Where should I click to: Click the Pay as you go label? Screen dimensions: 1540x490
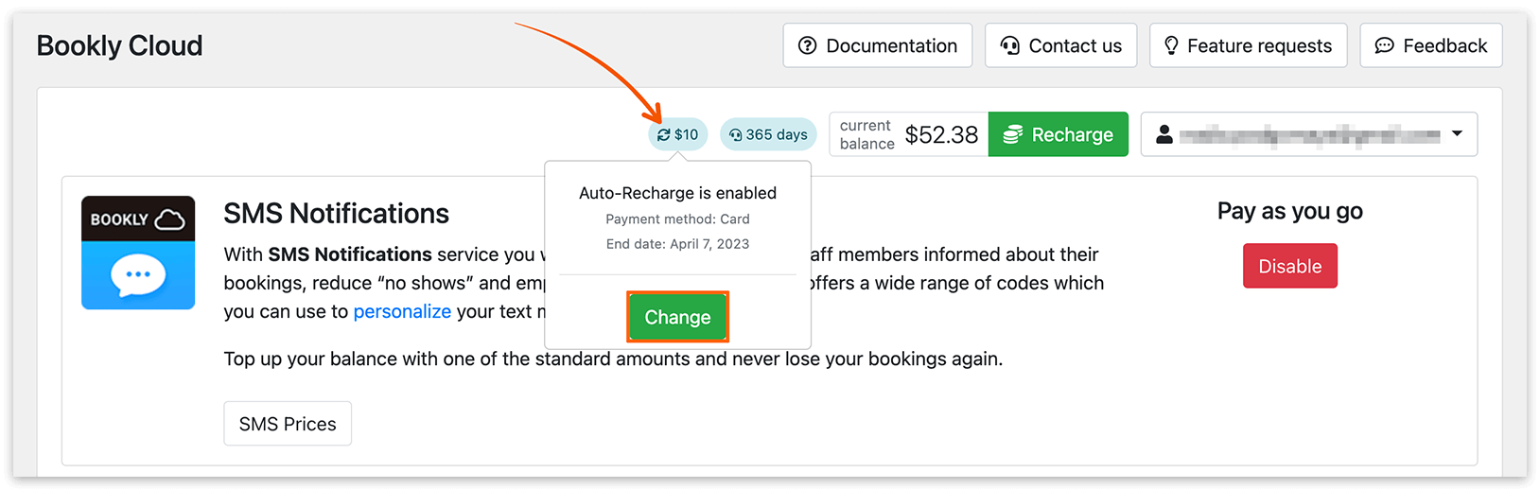[1289, 211]
